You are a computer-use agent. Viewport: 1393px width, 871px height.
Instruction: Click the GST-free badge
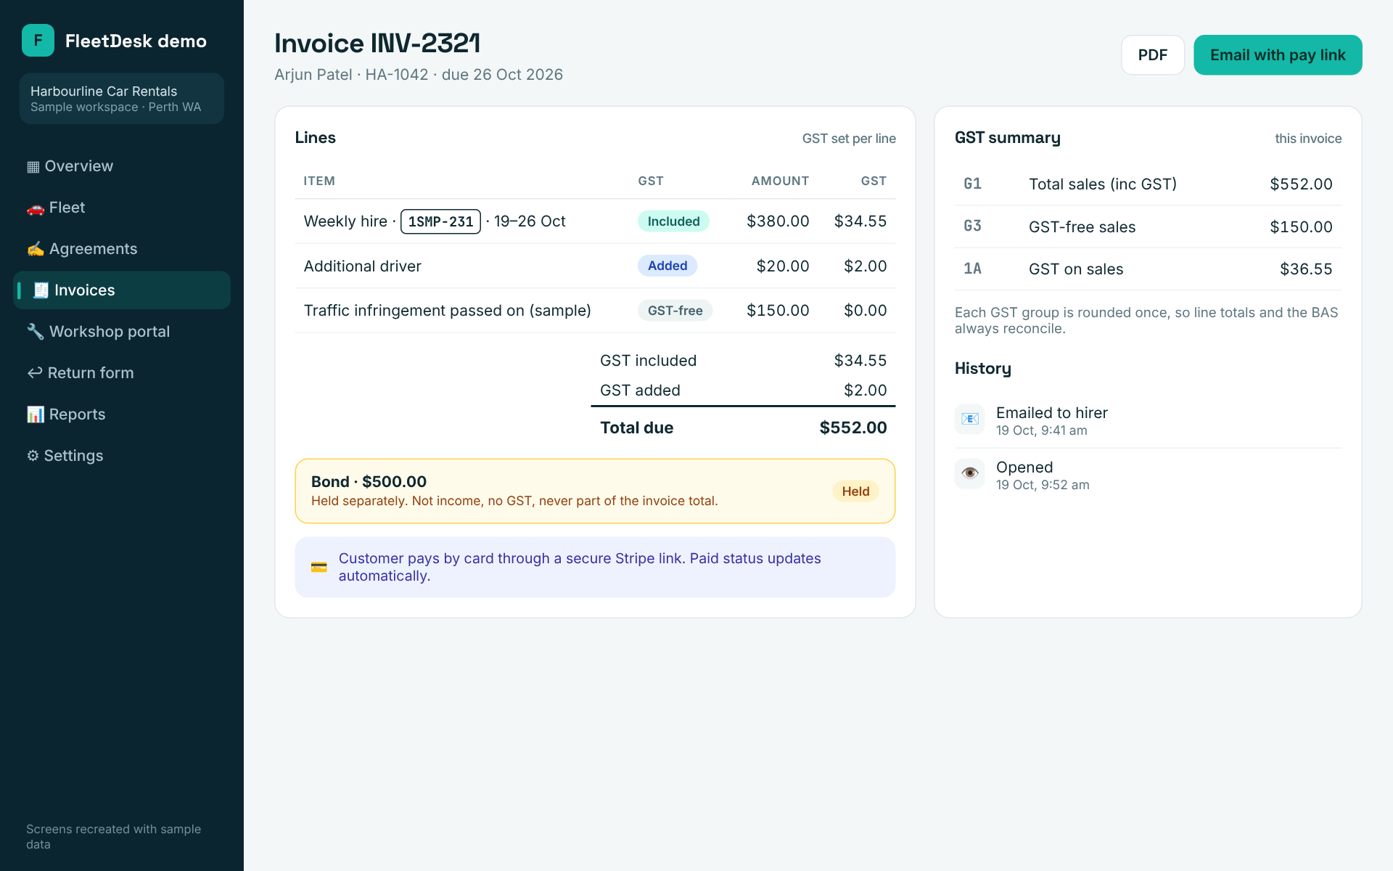coord(675,311)
